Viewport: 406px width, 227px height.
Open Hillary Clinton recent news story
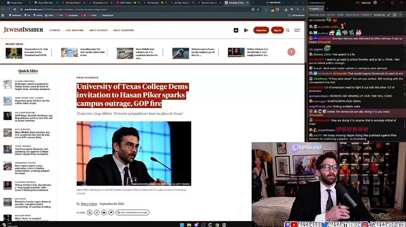point(249,53)
